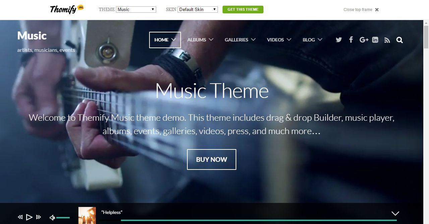Click the "Helpless" track title

click(112, 212)
